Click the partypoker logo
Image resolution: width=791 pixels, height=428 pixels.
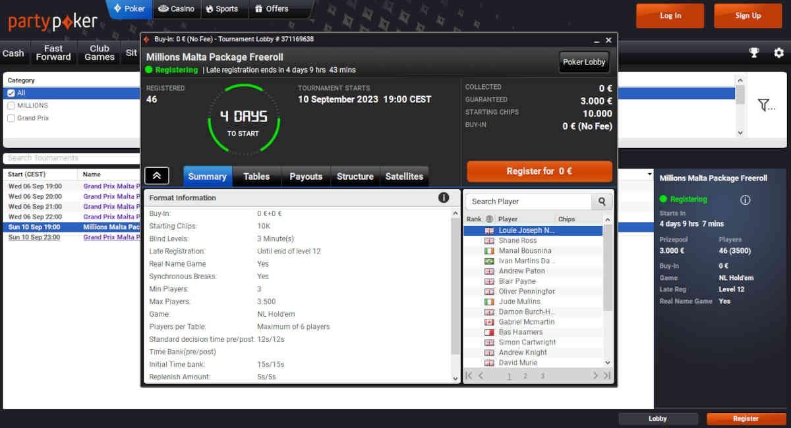click(53, 22)
